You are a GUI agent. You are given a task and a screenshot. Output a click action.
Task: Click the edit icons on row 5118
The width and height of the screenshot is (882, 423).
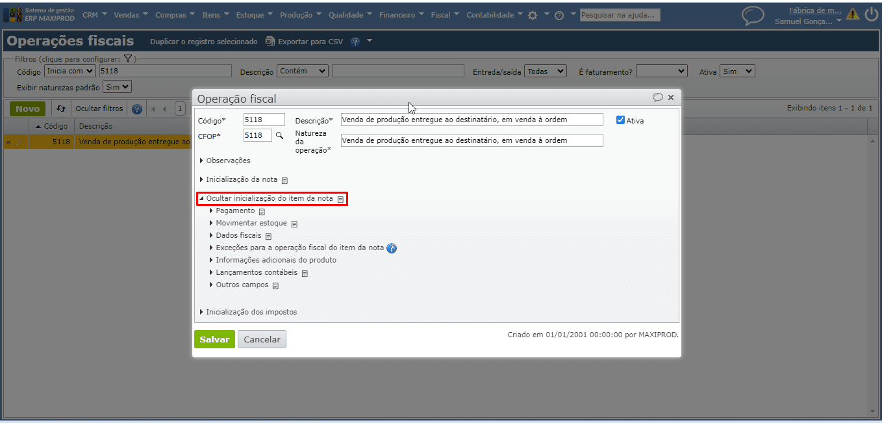(16, 142)
